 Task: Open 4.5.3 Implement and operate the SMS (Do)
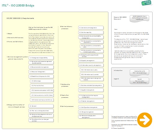[42, 90]
